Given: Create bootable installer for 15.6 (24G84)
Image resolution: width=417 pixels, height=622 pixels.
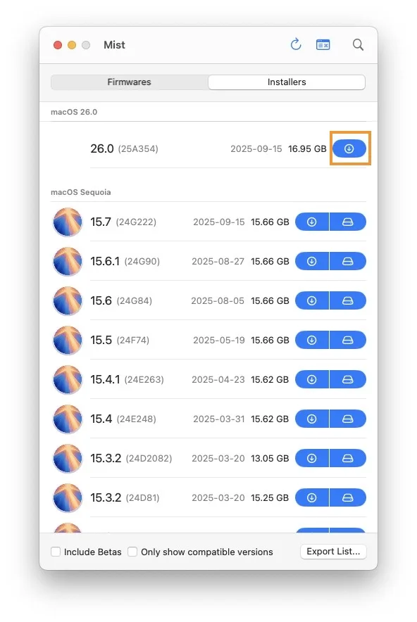Looking at the screenshot, I should click(348, 300).
